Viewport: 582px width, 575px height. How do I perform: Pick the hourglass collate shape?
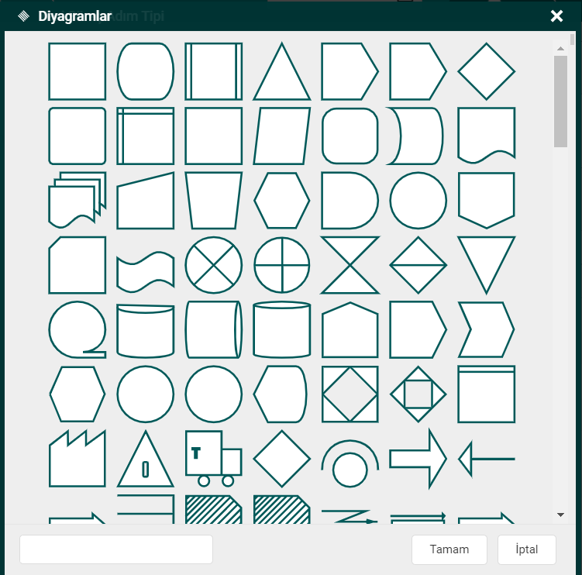pyautogui.click(x=350, y=265)
